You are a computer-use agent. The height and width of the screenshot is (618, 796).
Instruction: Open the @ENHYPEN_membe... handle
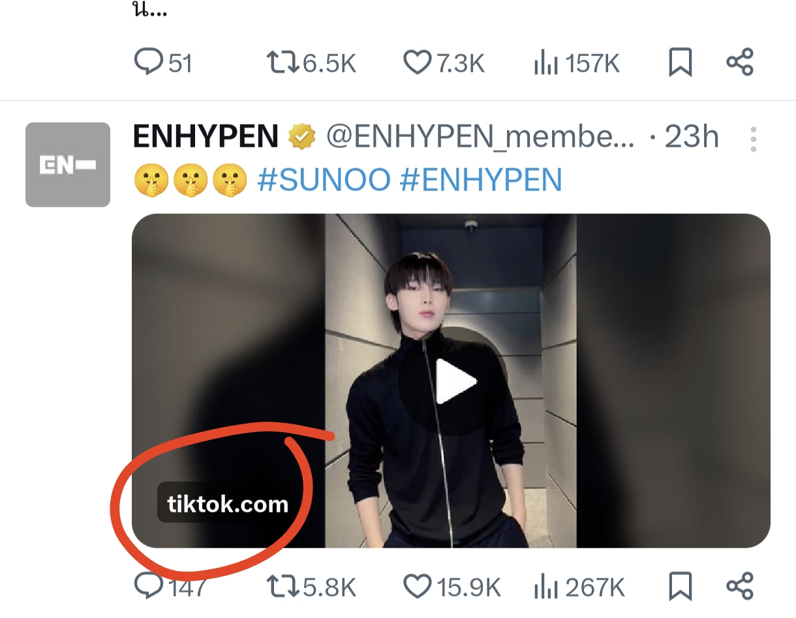click(x=480, y=138)
